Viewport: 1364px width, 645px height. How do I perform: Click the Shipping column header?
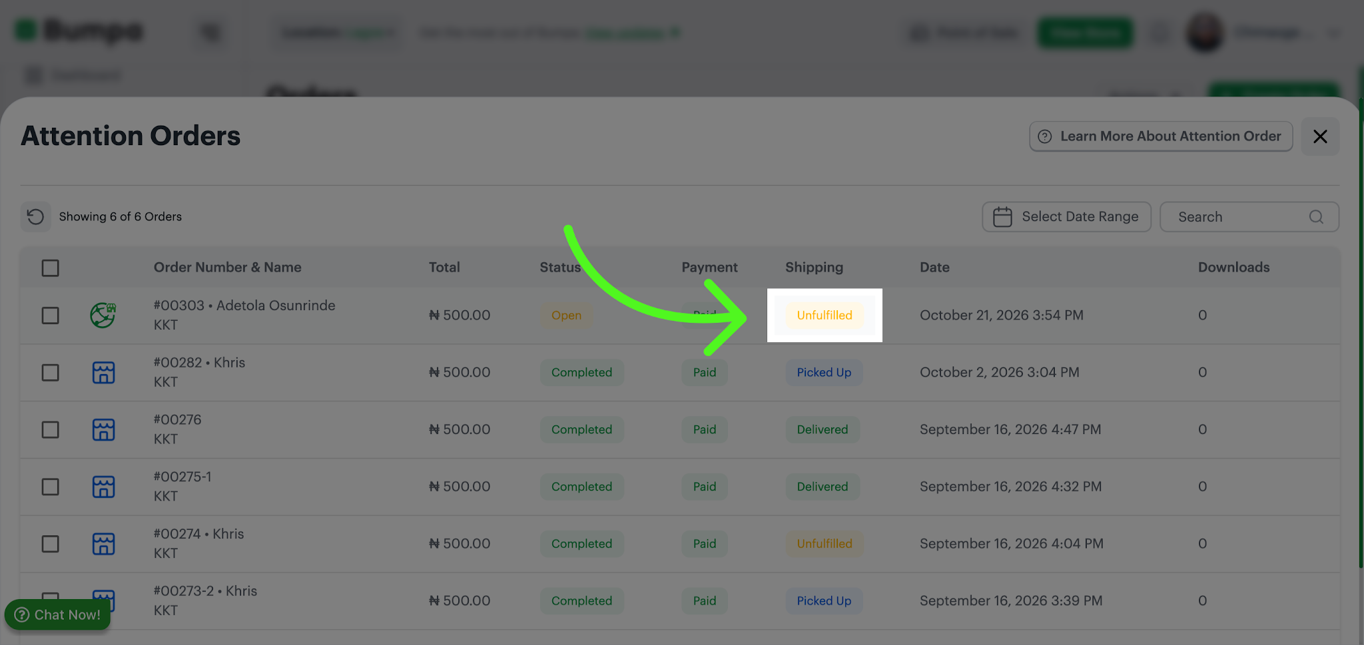[814, 268]
